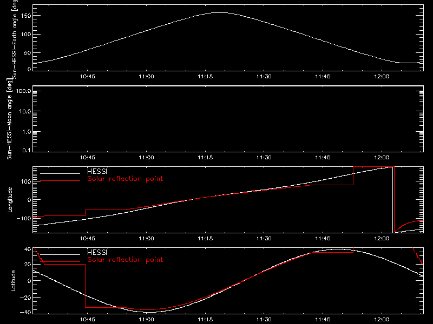Click -20 tick on Latitude axis
Image resolution: width=433 pixels, height=324 pixels.
[x=25, y=298]
